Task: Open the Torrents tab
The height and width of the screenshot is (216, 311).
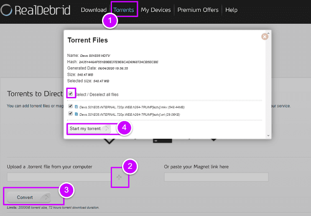Action: (x=124, y=10)
